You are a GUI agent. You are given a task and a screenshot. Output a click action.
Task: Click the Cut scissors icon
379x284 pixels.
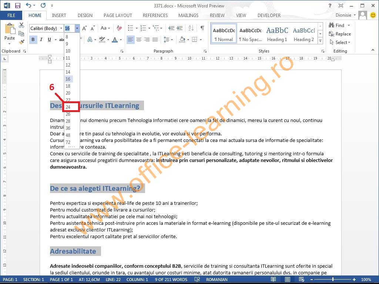[21, 25]
